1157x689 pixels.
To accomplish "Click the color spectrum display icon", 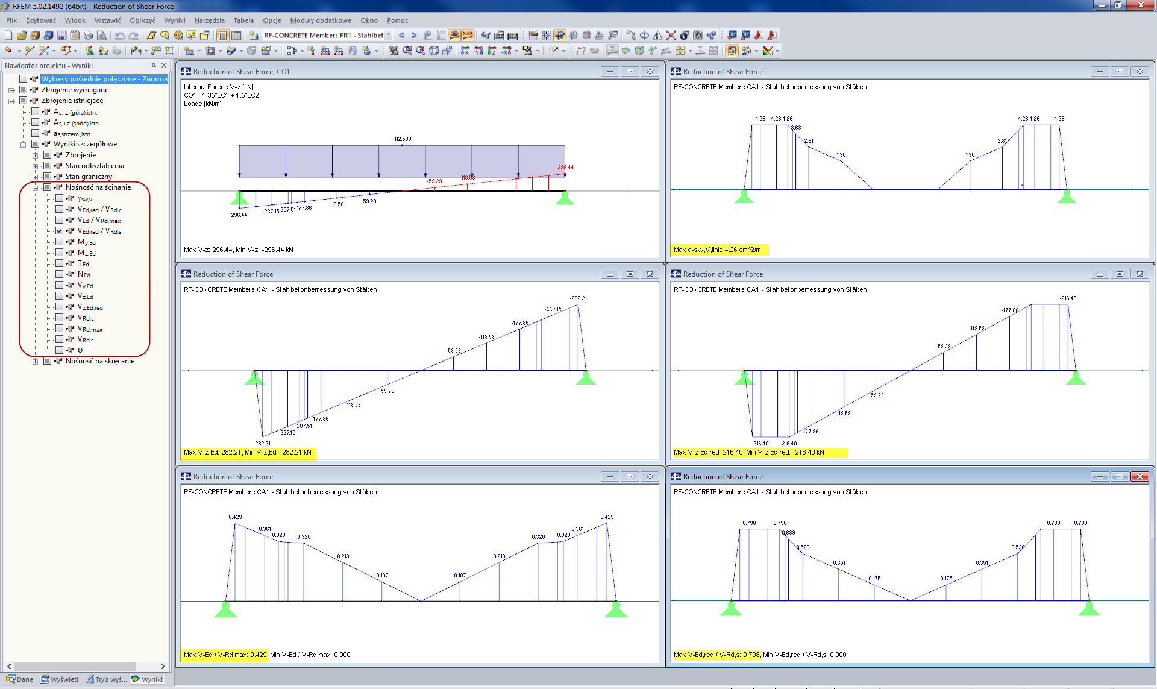I will (x=768, y=51).
